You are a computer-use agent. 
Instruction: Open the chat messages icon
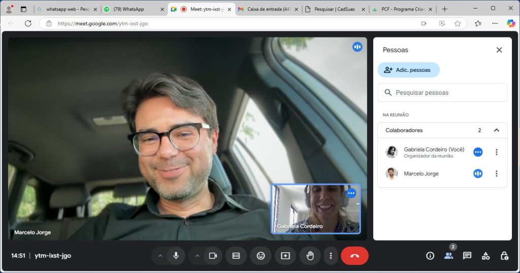pos(467,256)
